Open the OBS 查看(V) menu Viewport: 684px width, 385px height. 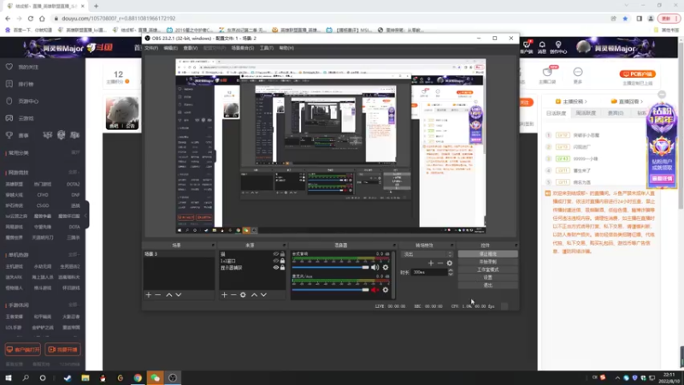(190, 48)
